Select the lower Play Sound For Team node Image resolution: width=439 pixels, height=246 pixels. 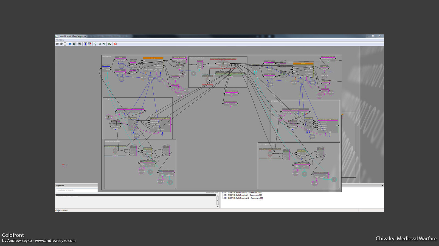coord(231,103)
